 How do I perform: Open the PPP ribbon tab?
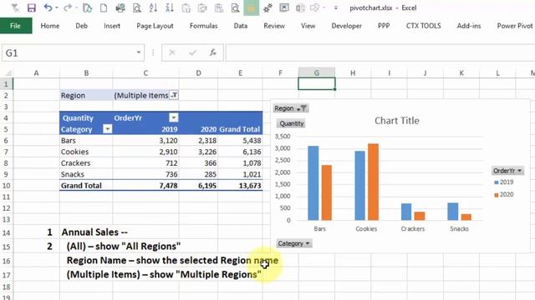384,26
